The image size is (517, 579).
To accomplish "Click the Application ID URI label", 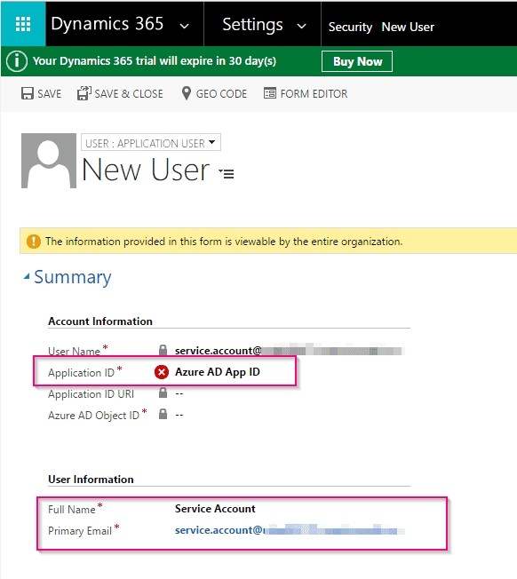I will (x=91, y=394).
